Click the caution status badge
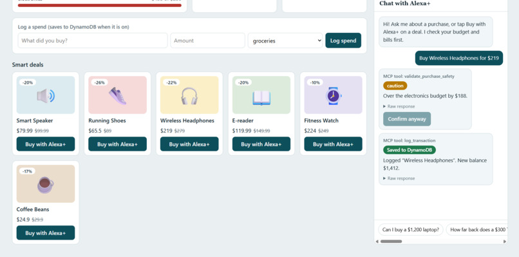This screenshot has height=257, width=519. 395,86
